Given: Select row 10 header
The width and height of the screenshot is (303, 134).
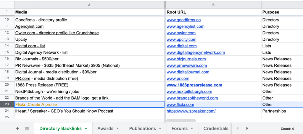Looking at the screenshot, I should tap(7, 20).
